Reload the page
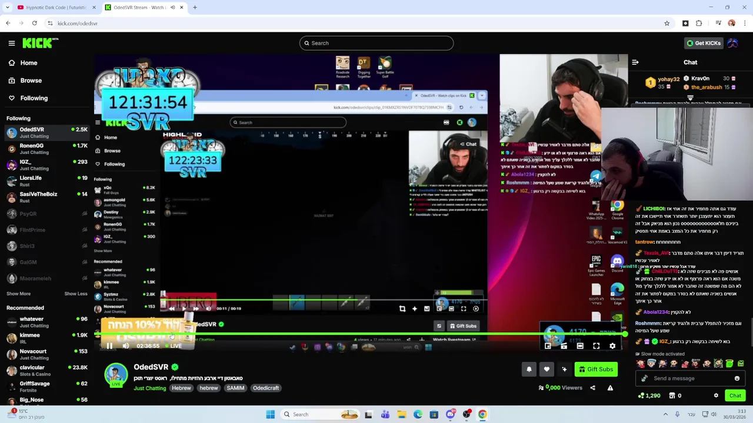The height and width of the screenshot is (423, 753). click(35, 23)
